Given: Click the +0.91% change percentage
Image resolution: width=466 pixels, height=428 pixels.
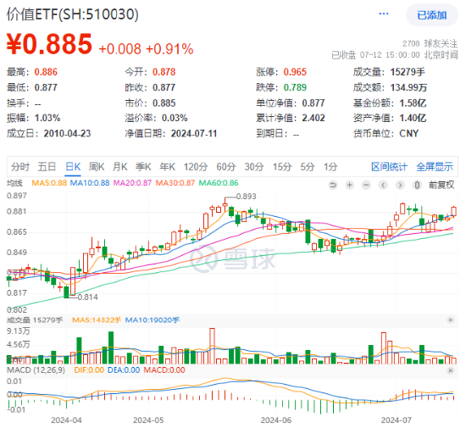Looking at the screenshot, I should coord(169,49).
